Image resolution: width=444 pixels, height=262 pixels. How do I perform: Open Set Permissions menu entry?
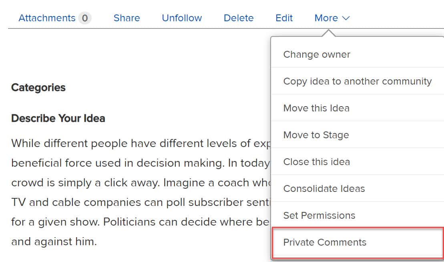pos(319,216)
